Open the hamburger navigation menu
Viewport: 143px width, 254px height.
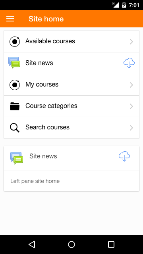10,19
